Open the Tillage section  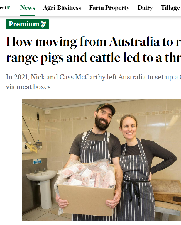[170, 8]
